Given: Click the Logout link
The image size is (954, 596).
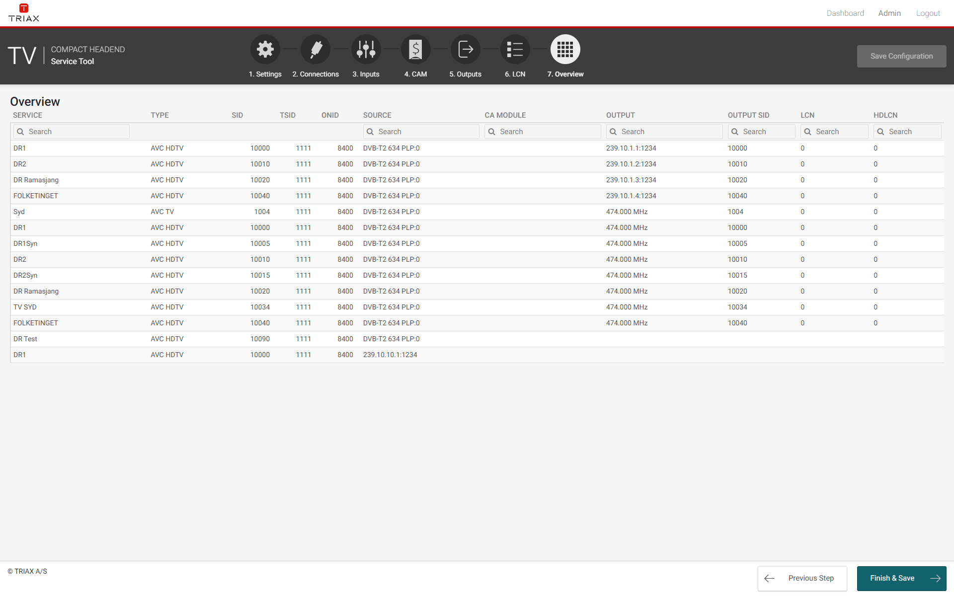Looking at the screenshot, I should tap(928, 13).
